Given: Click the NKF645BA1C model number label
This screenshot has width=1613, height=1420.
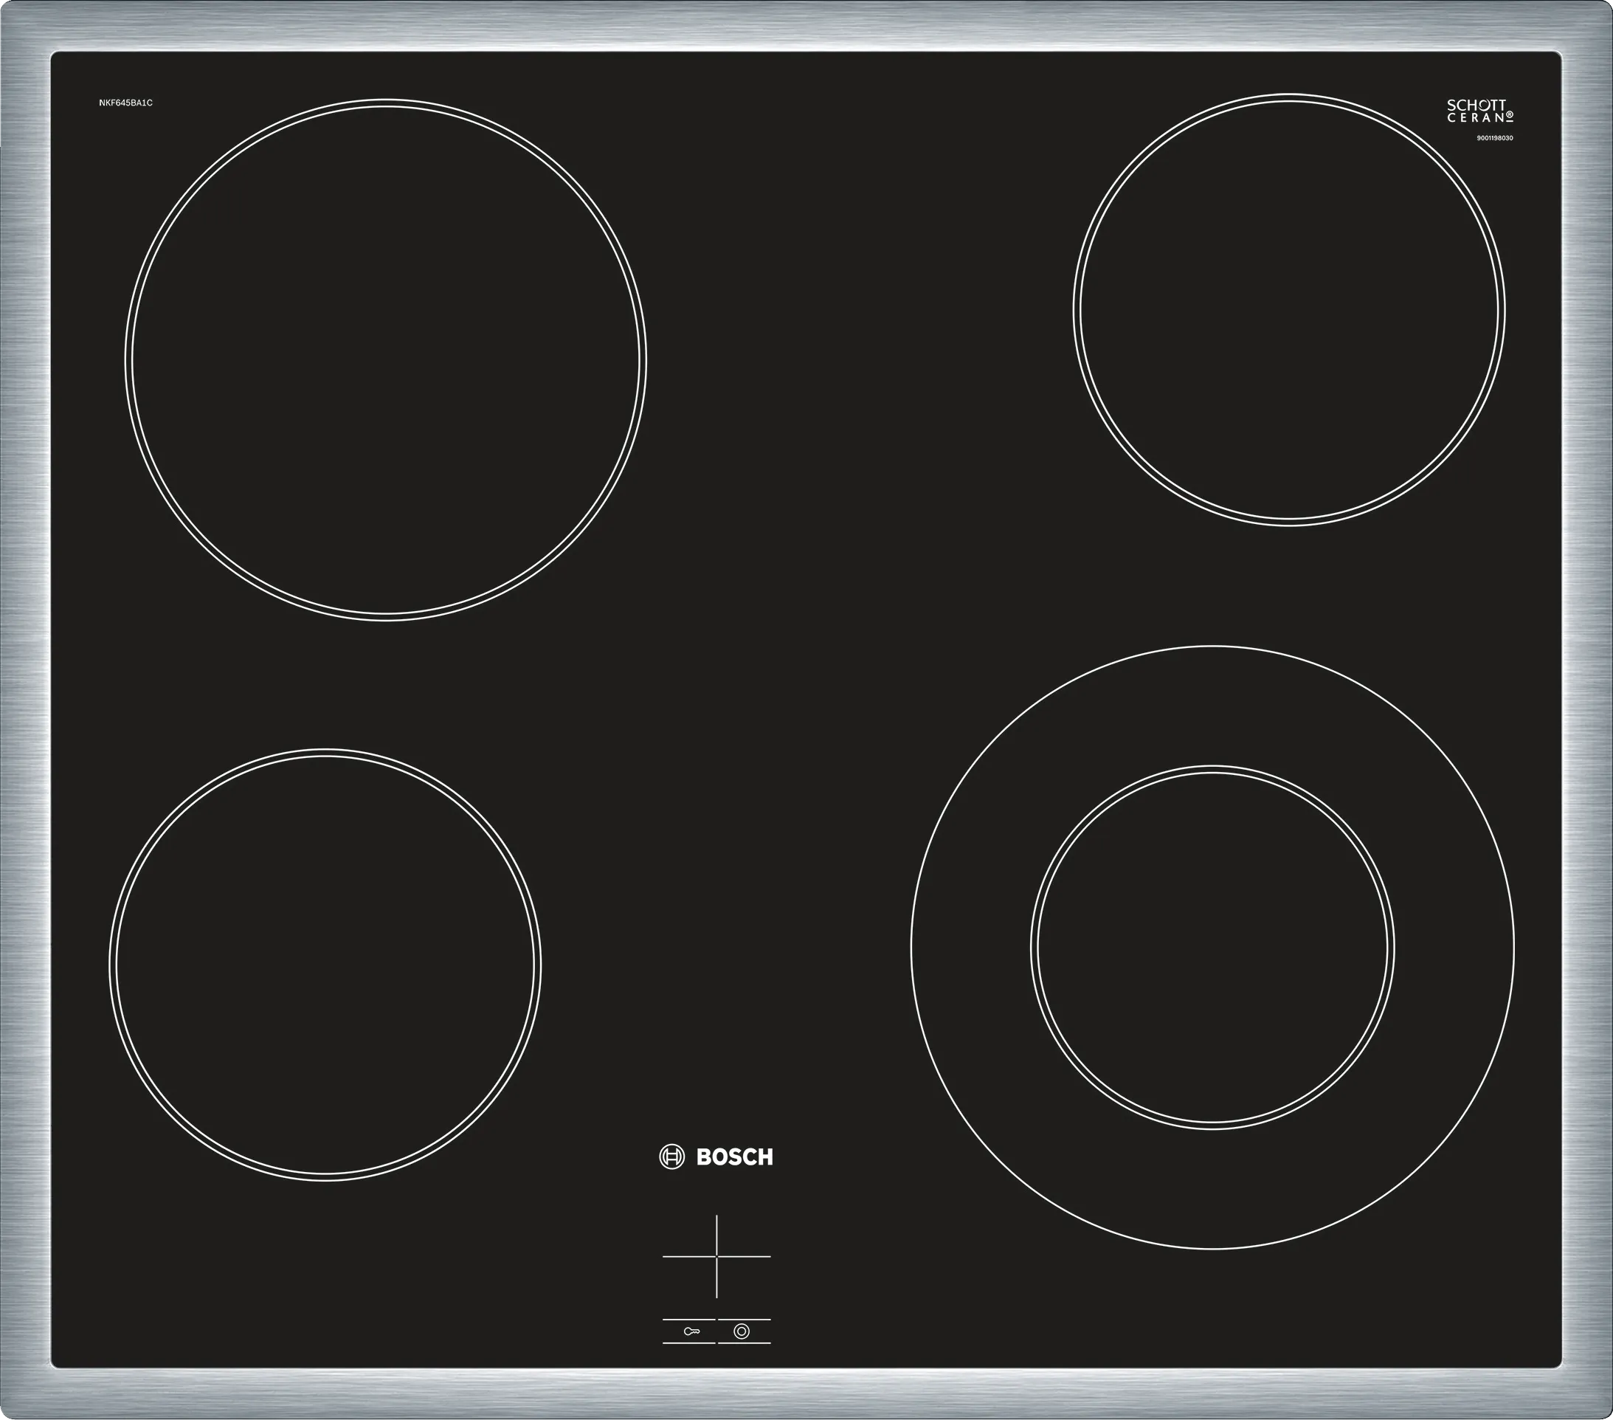Looking at the screenshot, I should [x=125, y=103].
